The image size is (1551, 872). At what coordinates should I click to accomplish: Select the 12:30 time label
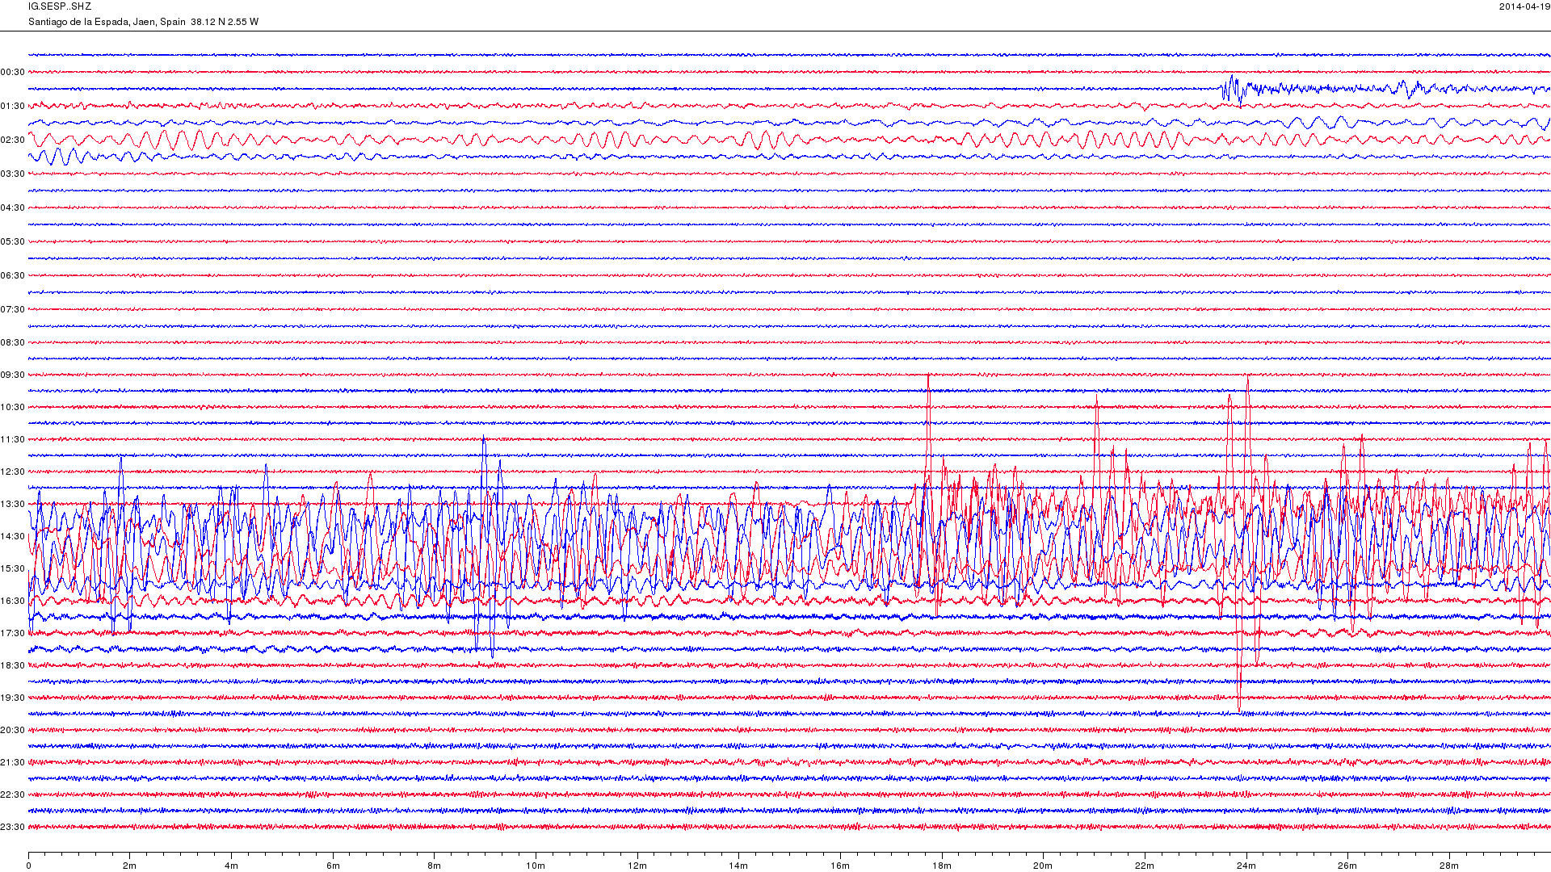12,472
